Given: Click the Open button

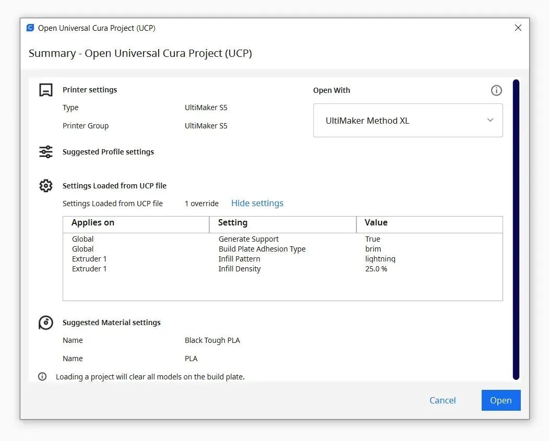Looking at the screenshot, I should [x=501, y=400].
